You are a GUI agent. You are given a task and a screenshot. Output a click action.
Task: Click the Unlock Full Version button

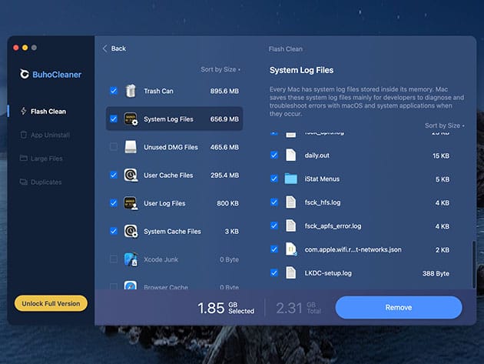(51, 303)
